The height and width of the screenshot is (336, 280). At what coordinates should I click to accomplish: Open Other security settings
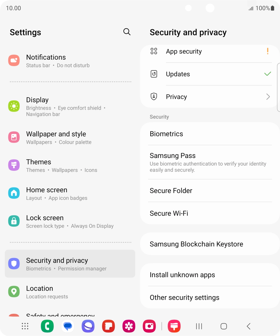(185, 297)
